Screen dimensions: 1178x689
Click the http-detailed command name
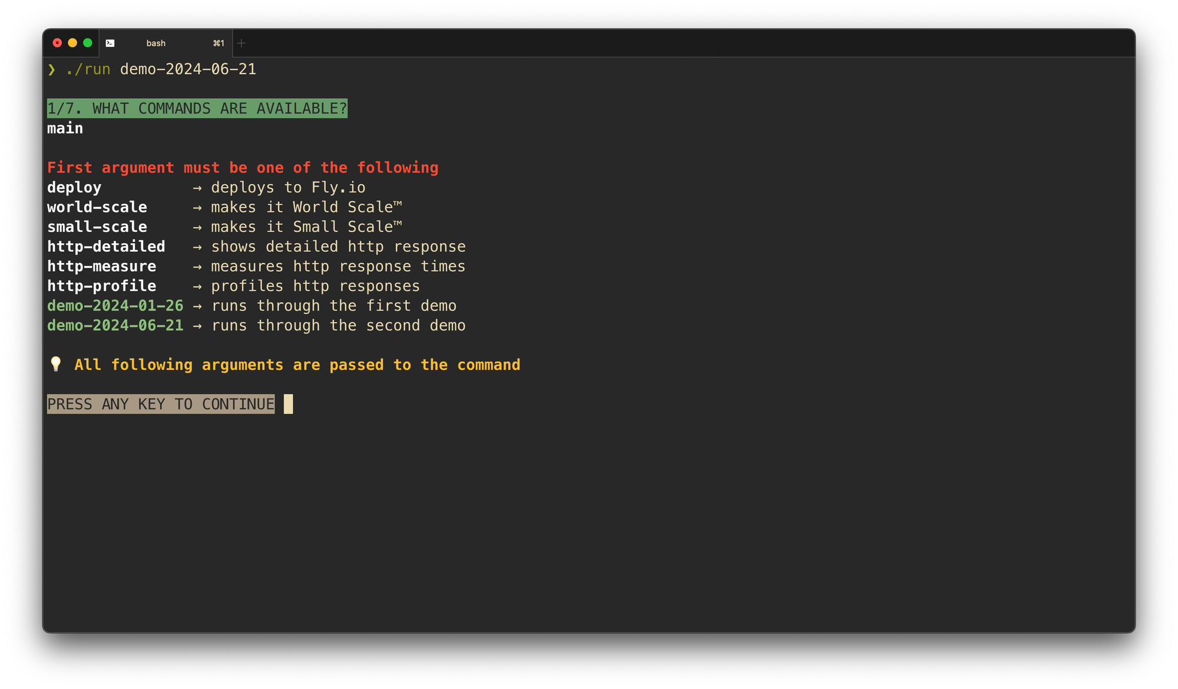click(x=106, y=247)
